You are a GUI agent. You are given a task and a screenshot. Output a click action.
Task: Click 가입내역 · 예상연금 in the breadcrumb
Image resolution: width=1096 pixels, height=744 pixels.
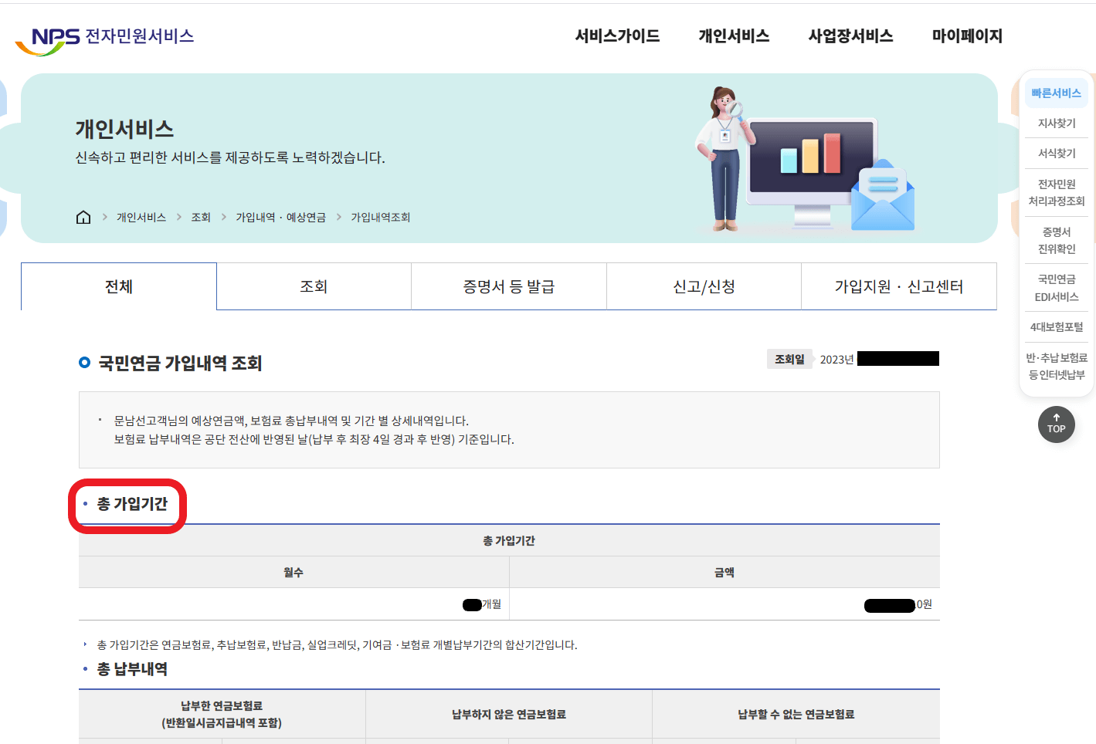(281, 217)
